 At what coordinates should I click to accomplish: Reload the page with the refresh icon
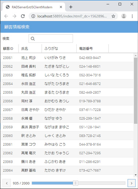(23, 16)
